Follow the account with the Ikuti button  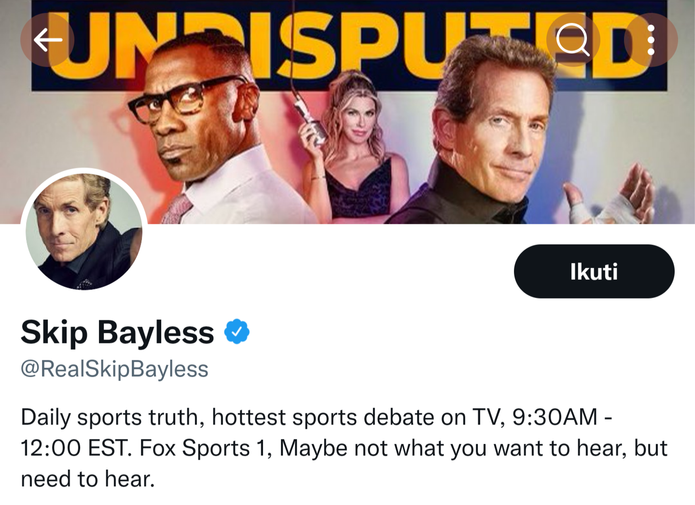point(594,271)
